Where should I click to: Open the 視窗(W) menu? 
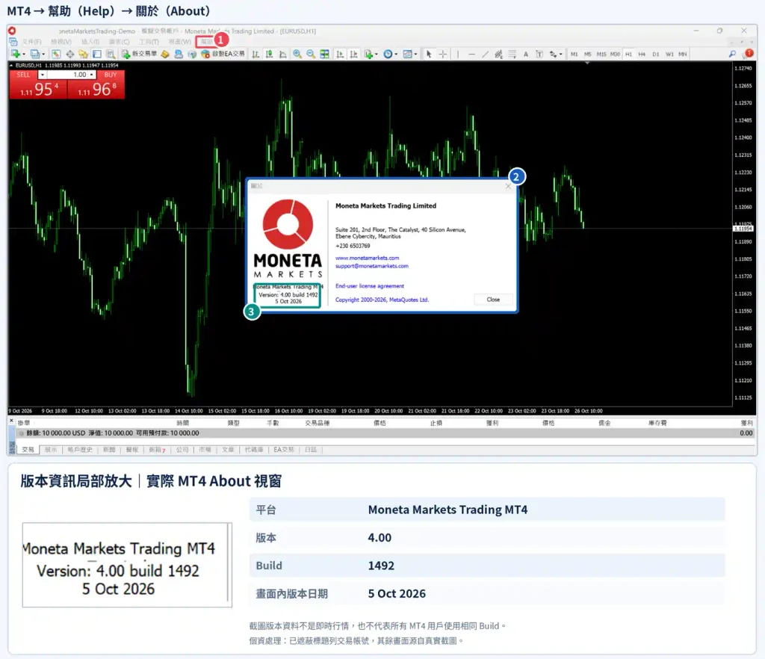(180, 42)
